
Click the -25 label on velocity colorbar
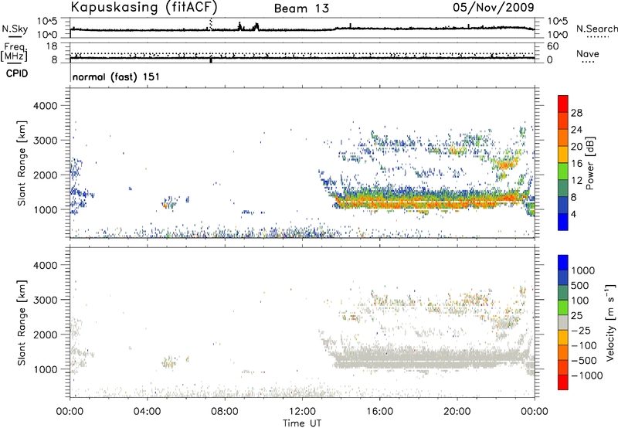581,331
